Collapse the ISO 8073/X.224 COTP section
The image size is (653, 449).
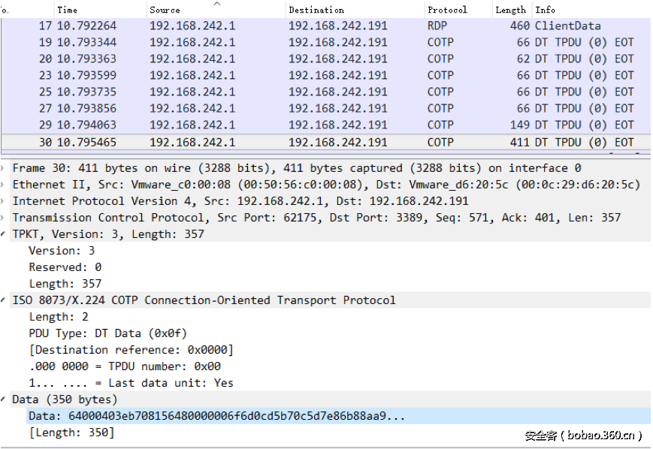tap(5, 300)
